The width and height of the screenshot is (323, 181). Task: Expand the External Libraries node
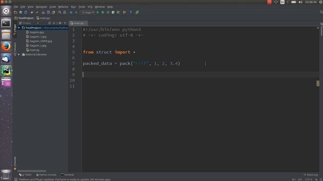[19, 54]
